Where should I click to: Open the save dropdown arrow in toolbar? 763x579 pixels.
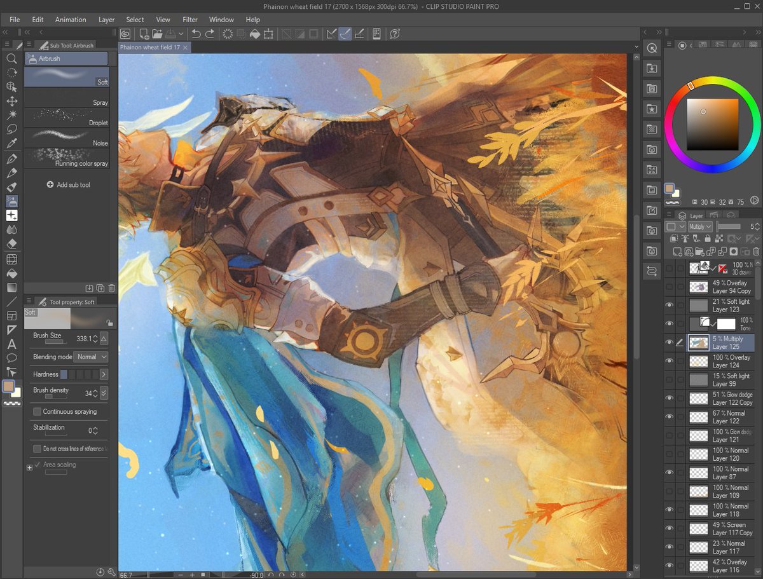181,34
